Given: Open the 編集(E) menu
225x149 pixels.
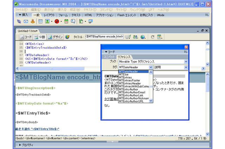Looking at the screenshot, I should pos(36,10).
